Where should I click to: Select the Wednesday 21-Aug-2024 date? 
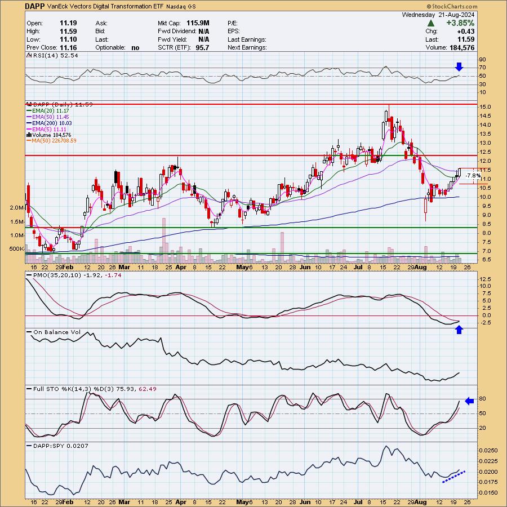pyautogui.click(x=438, y=15)
